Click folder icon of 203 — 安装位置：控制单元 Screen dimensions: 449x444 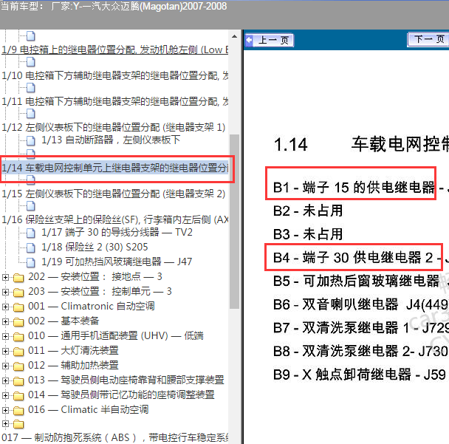(18, 292)
